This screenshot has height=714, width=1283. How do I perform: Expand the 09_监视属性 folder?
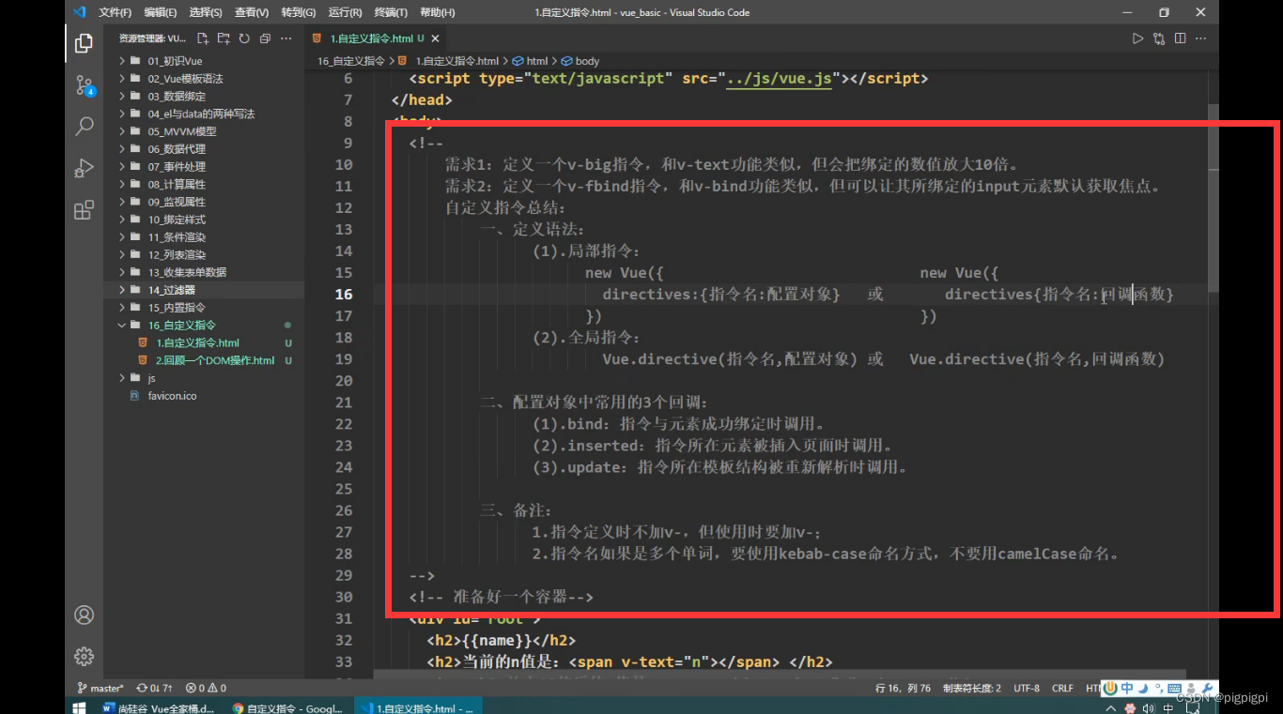click(x=204, y=202)
